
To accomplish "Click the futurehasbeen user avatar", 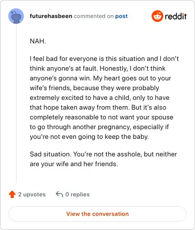I will point(16,16).
